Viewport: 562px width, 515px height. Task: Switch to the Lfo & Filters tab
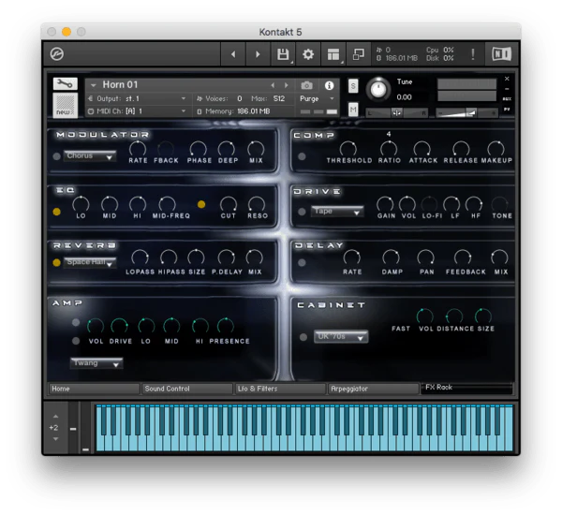pos(280,389)
